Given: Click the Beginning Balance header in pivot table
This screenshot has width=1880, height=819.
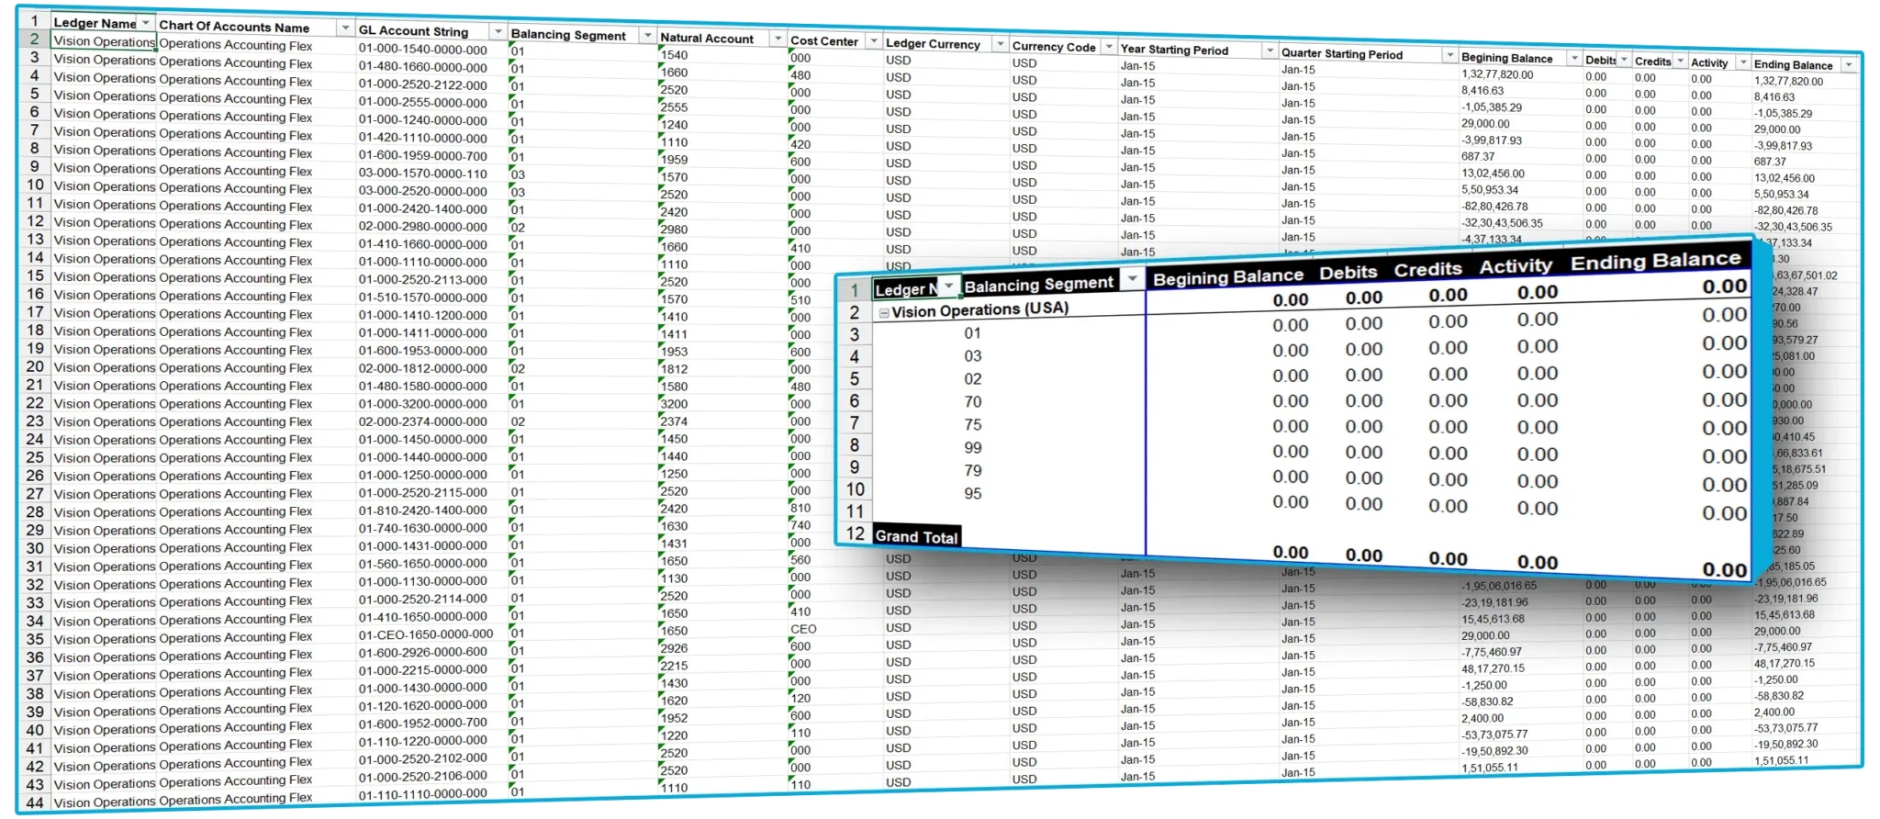Looking at the screenshot, I should click(1227, 277).
